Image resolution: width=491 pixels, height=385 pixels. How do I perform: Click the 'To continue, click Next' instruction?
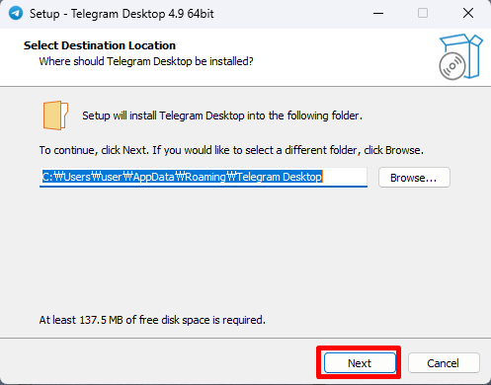click(231, 150)
